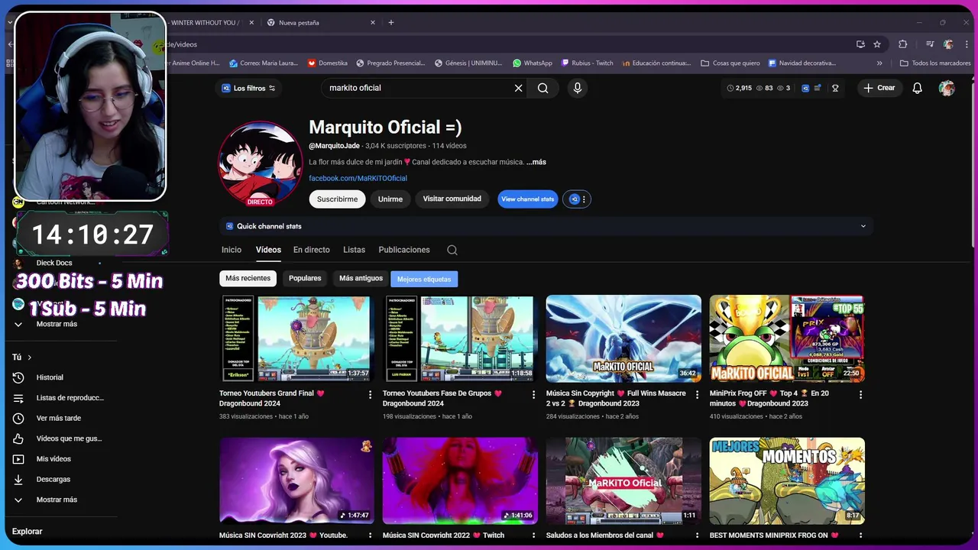Click Unirme button
Viewport: 978px width, 550px height.
(390, 199)
